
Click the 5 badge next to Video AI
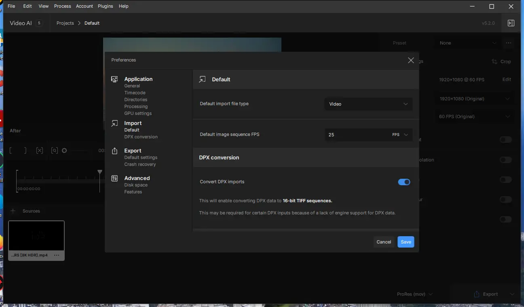click(x=39, y=23)
